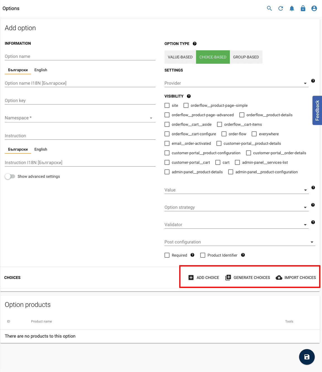This screenshot has height=372, width=322.
Task: Check the Required checkbox
Action: tap(167, 255)
